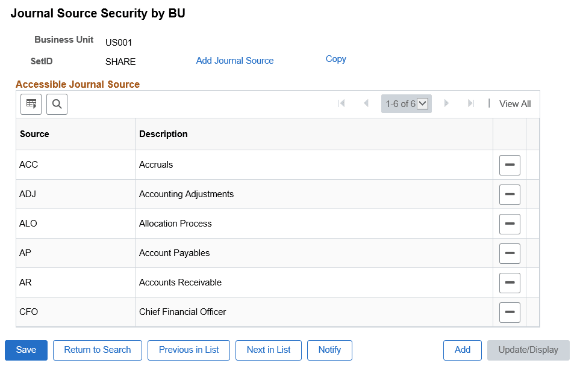
Task: Open the 1-6 of 6 row range dropdown
Action: [422, 103]
